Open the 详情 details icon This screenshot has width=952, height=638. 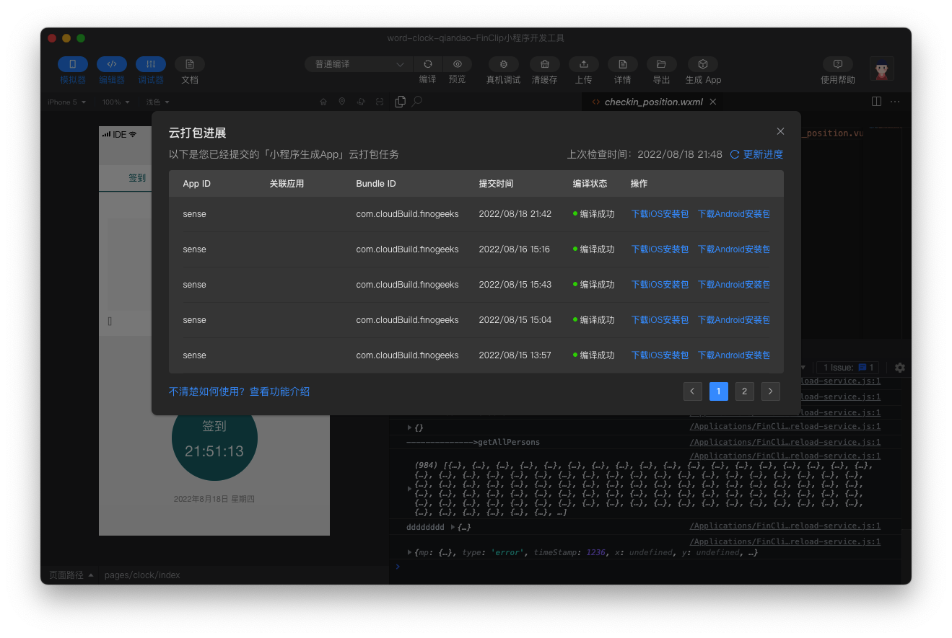[622, 64]
